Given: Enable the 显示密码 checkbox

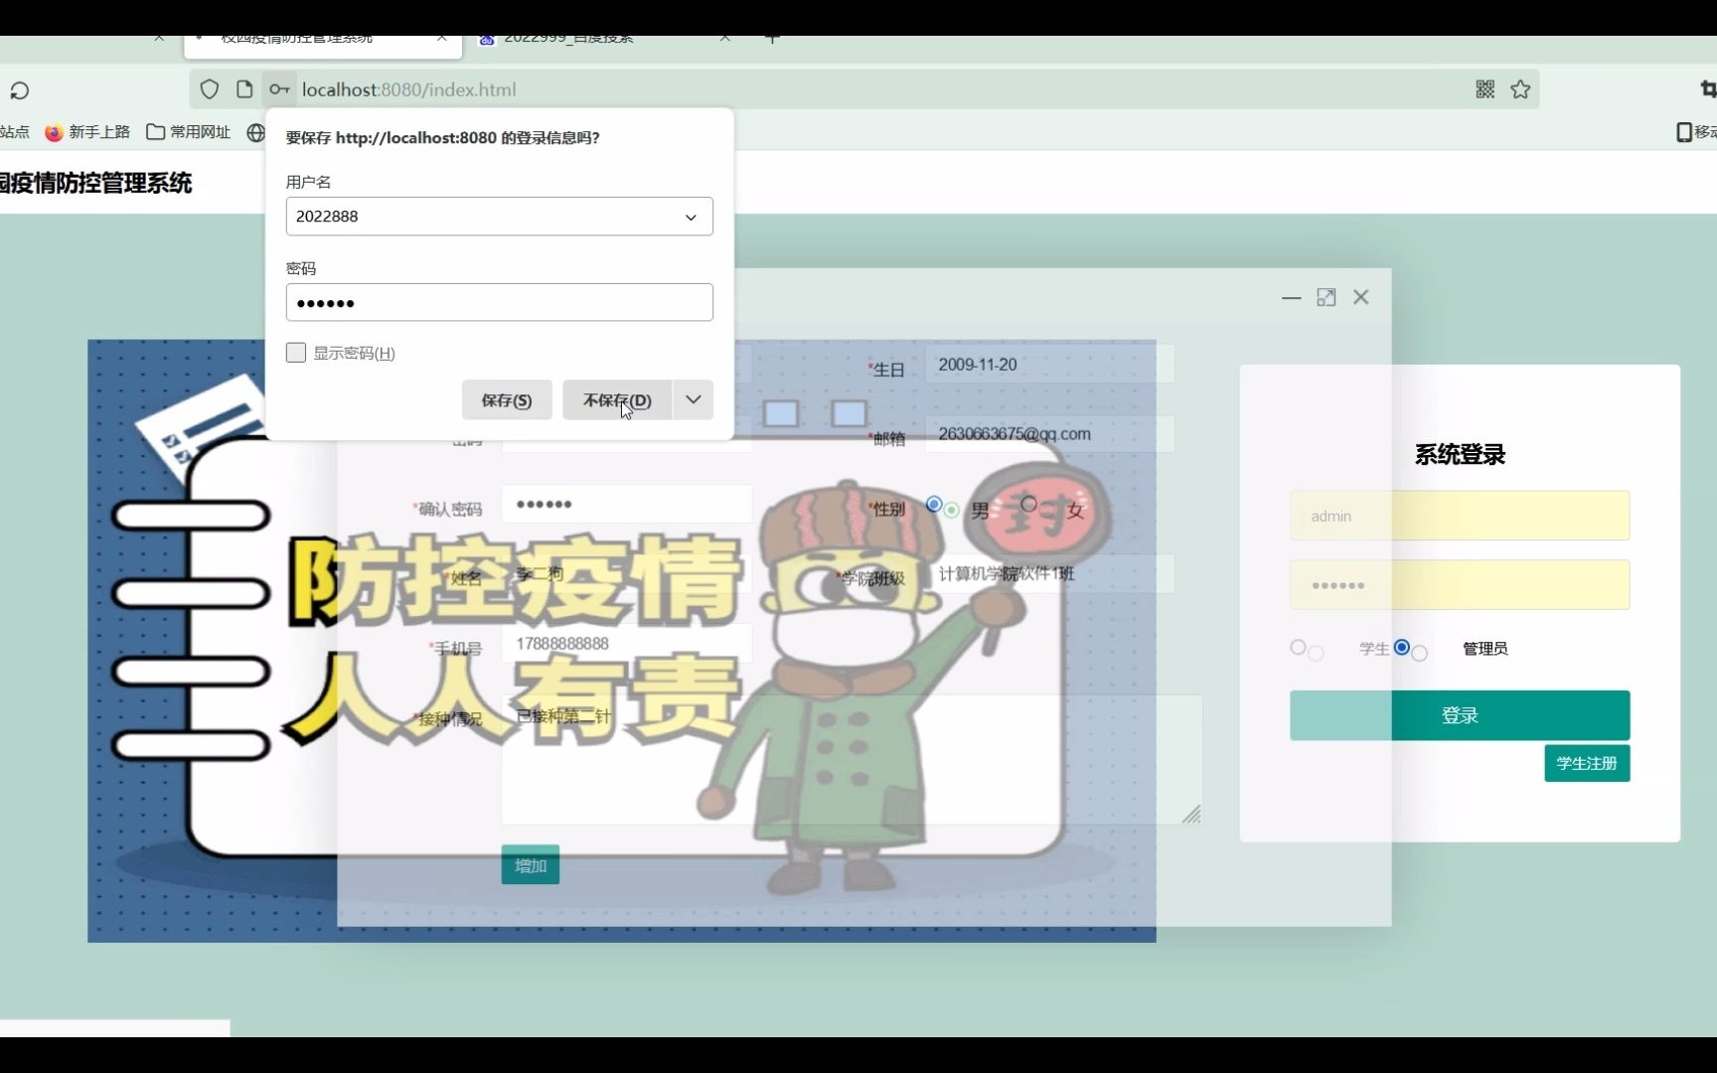Looking at the screenshot, I should pos(296,353).
